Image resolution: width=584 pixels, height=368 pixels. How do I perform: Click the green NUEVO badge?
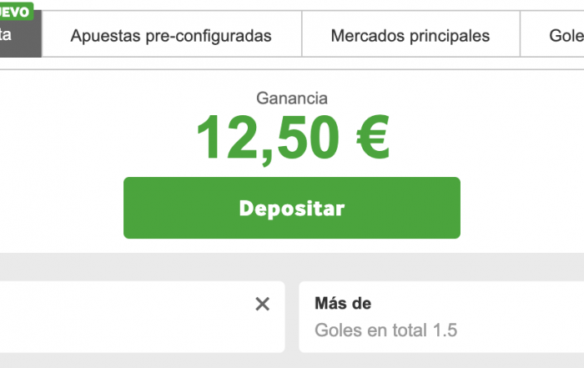[x=16, y=11]
